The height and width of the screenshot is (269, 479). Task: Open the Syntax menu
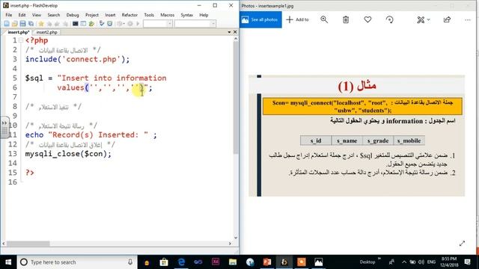186,15
